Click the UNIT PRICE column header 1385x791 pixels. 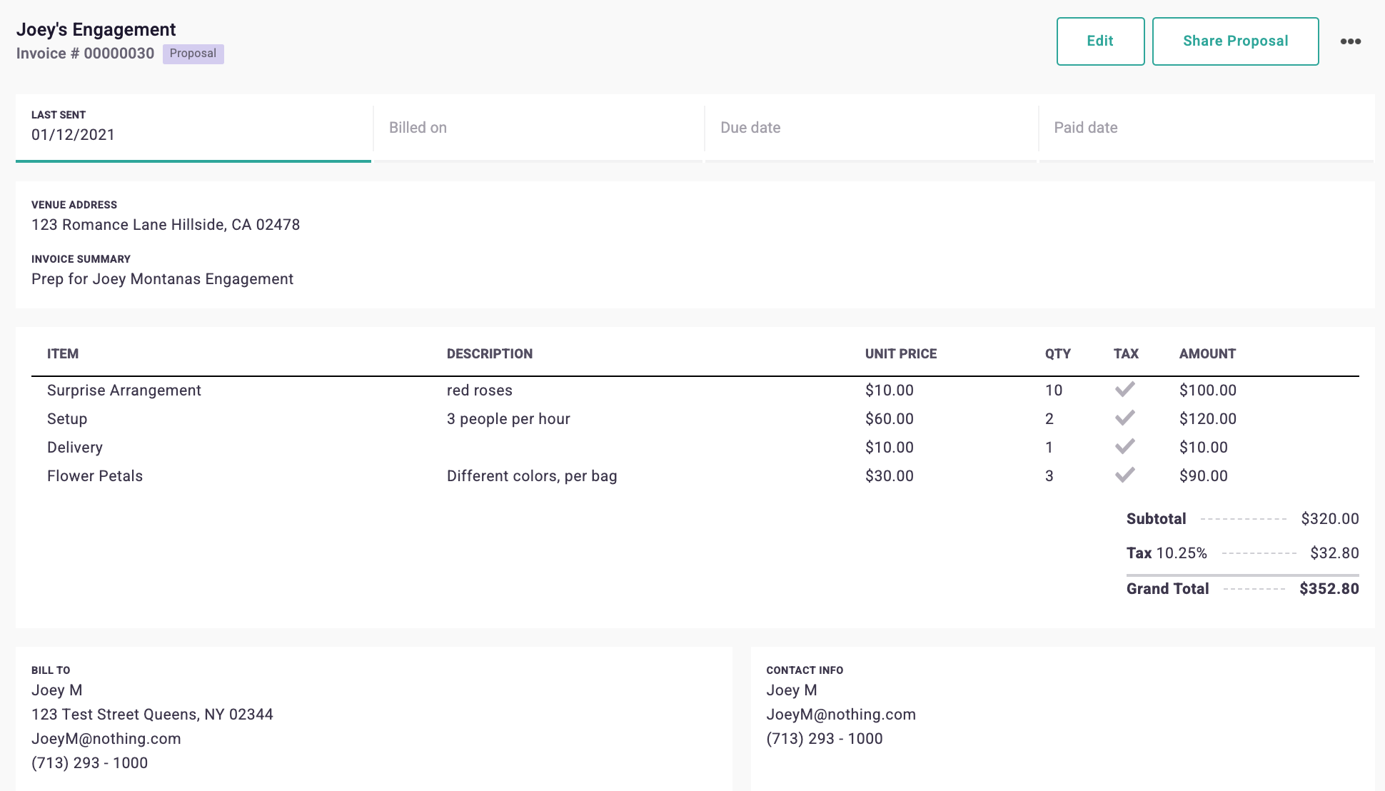(x=901, y=354)
